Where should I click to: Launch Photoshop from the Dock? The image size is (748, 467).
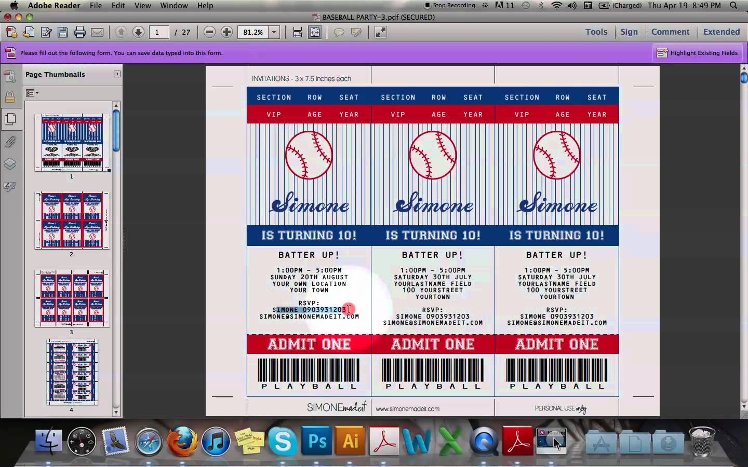click(x=316, y=442)
